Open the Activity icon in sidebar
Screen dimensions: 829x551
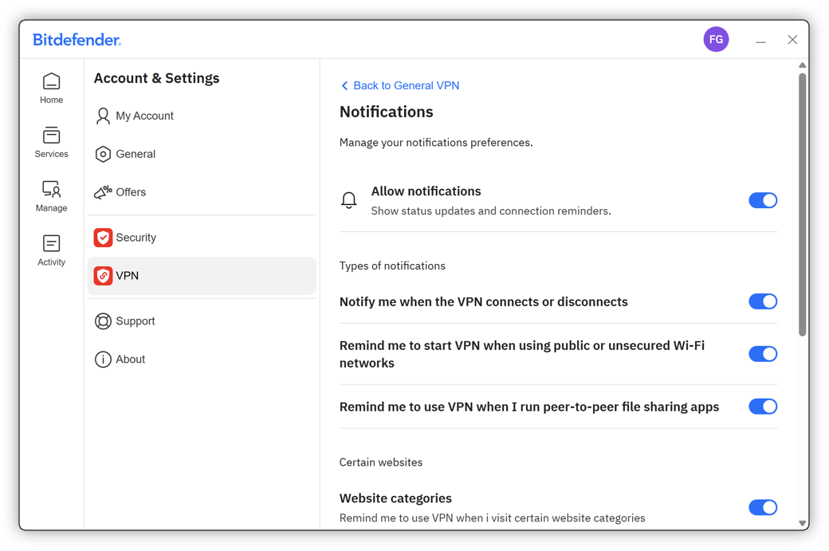tap(51, 244)
